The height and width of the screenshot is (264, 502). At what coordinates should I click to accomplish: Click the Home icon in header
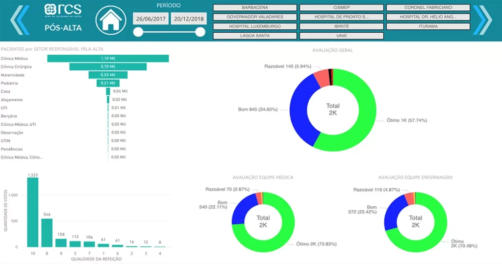pos(110,20)
